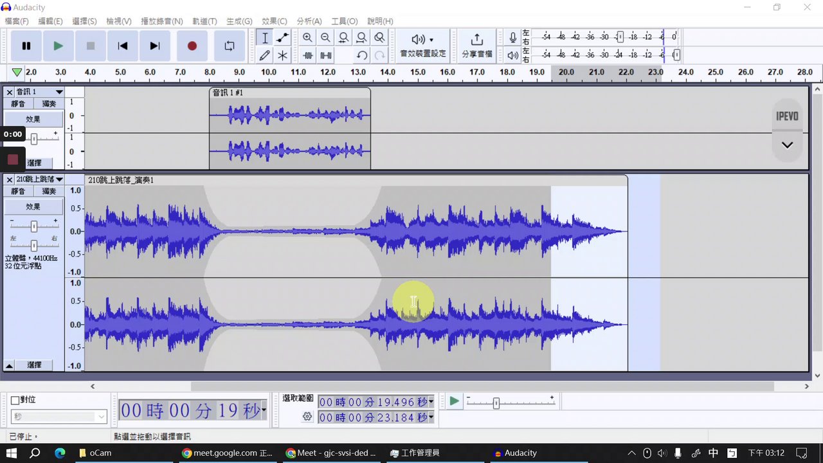The height and width of the screenshot is (463, 823).
Task: Click the Multi-tool asterisk icon
Action: point(282,55)
